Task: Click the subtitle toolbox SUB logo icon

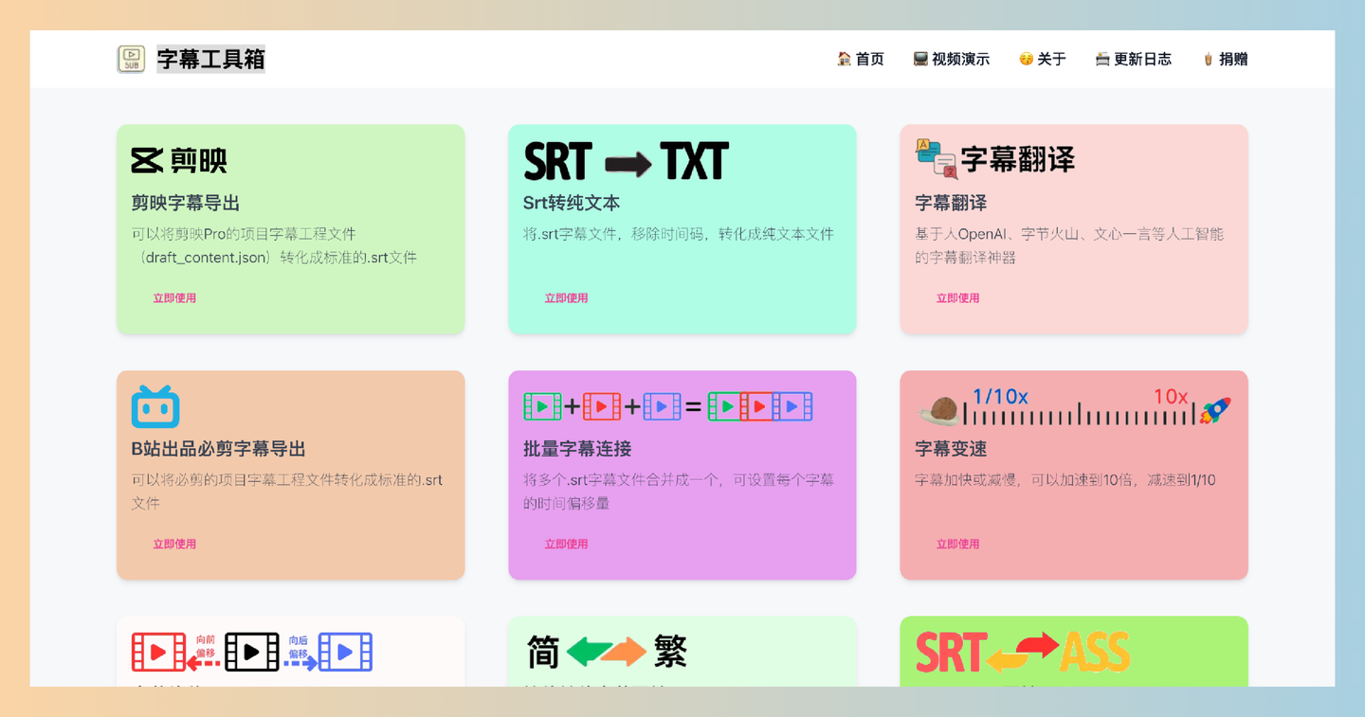Action: [131, 59]
